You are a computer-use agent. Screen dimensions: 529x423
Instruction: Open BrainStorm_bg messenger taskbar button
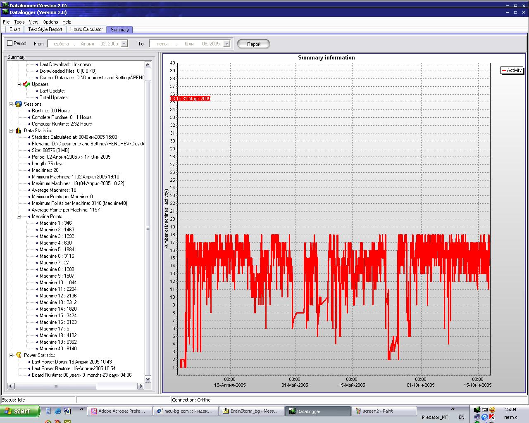(252, 411)
